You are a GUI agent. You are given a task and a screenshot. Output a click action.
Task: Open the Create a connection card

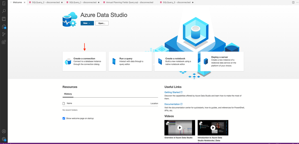pyautogui.click(x=84, y=61)
